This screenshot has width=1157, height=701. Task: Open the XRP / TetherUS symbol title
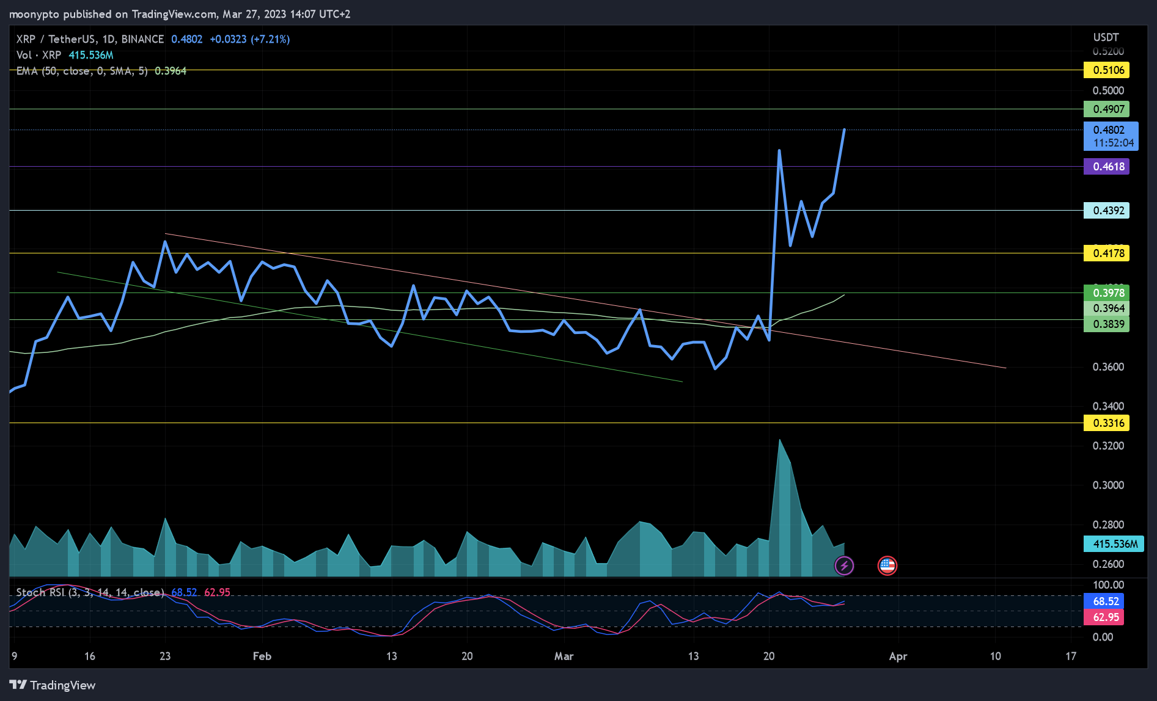tap(90, 39)
